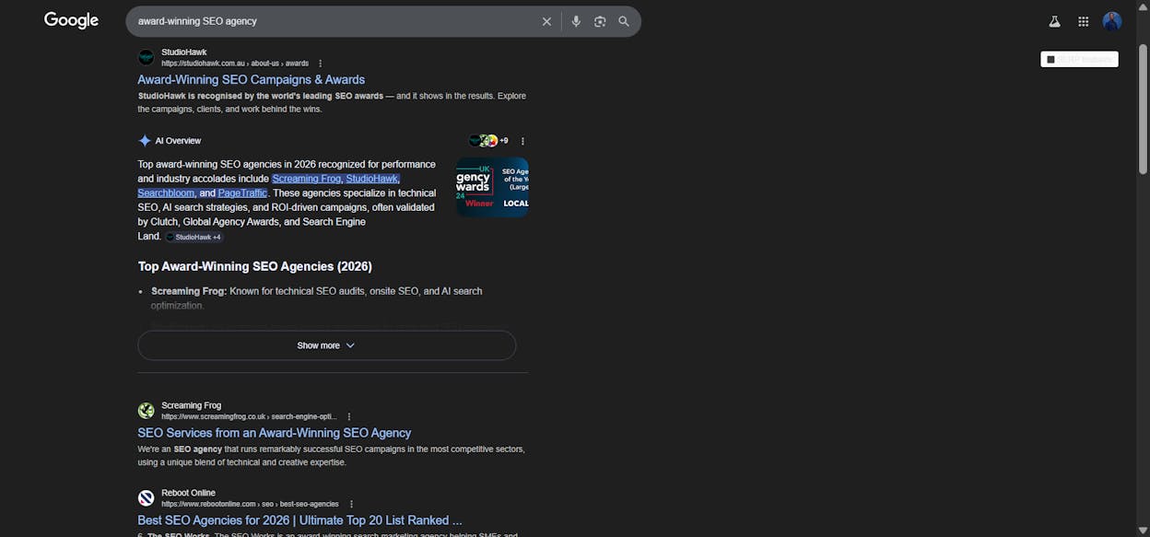Screen dimensions: 1150x537
Task: Click the white SERP extension badge
Action: 1079,59
